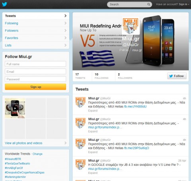Open the #WeekofBTR trend
This screenshot has height=181, width=191.
(x=13, y=159)
